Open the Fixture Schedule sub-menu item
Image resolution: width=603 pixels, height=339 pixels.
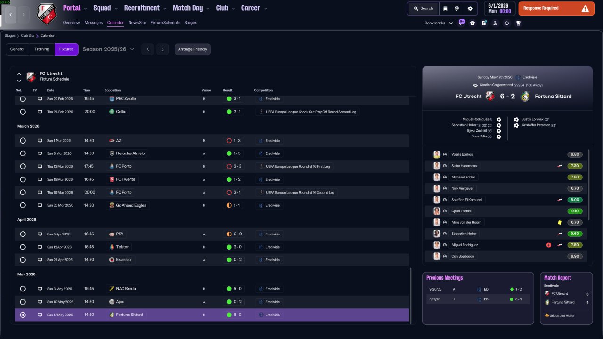pyautogui.click(x=165, y=23)
